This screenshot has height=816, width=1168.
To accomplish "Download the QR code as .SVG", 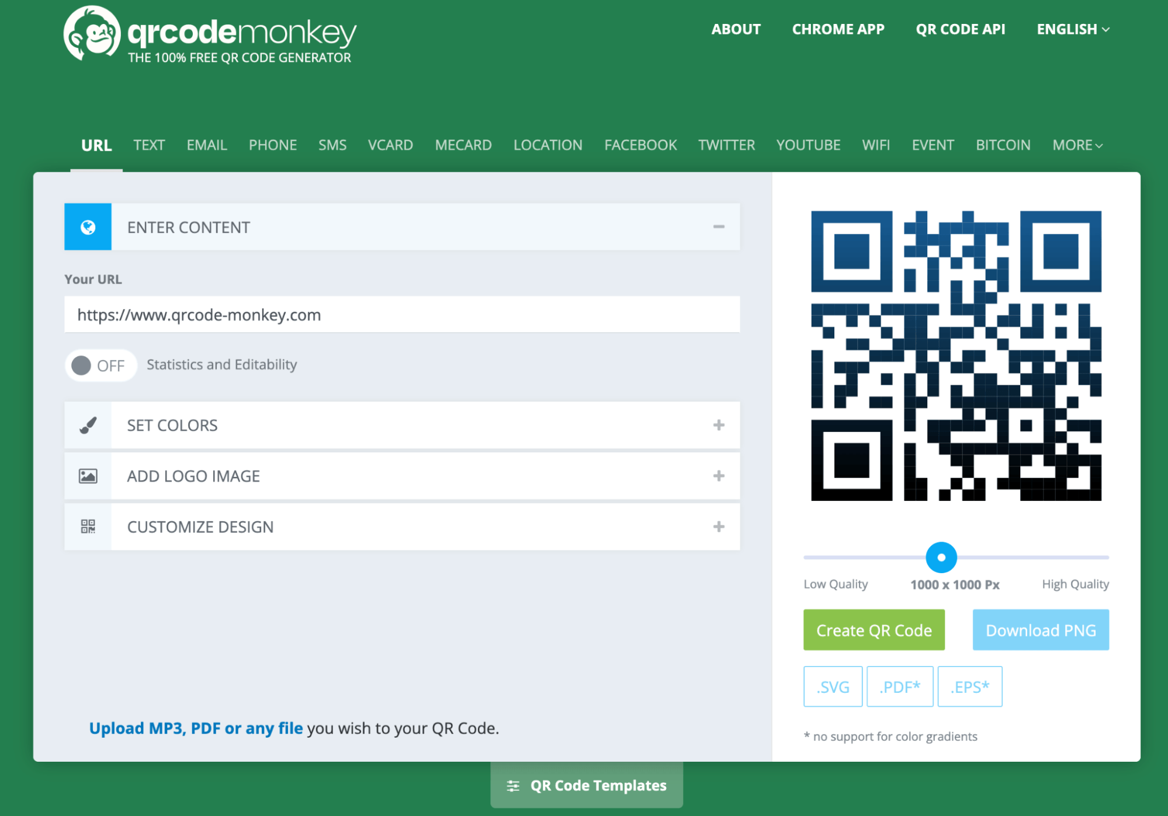I will pos(833,686).
